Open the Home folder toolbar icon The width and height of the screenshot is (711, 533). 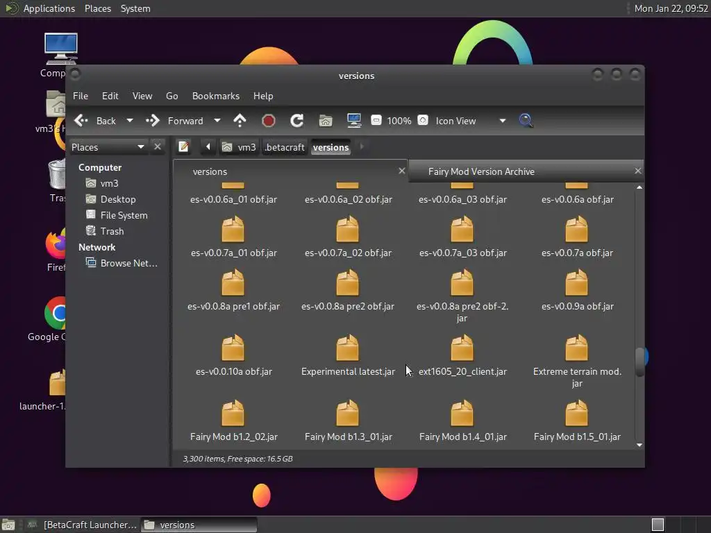coord(326,121)
